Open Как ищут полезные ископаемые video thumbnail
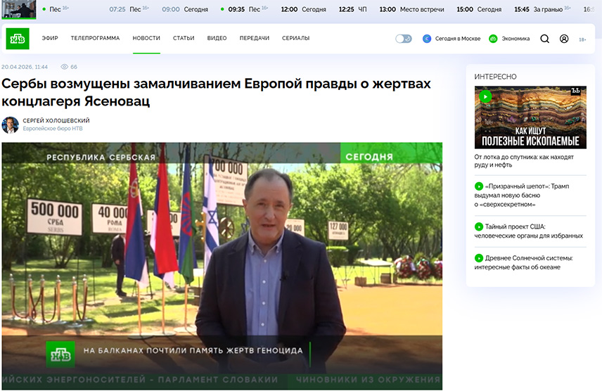This screenshot has width=602, height=391. (530, 117)
